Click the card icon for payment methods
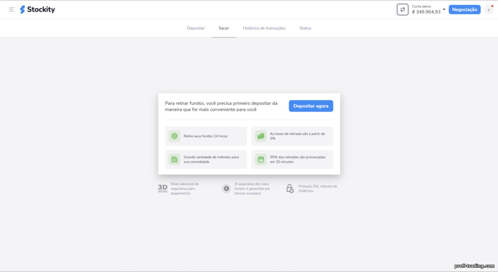Screen dimensions: 498x272 coord(174,160)
